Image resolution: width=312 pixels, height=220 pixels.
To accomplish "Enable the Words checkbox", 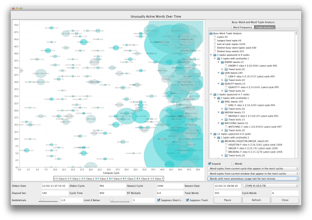I will pos(232,163).
